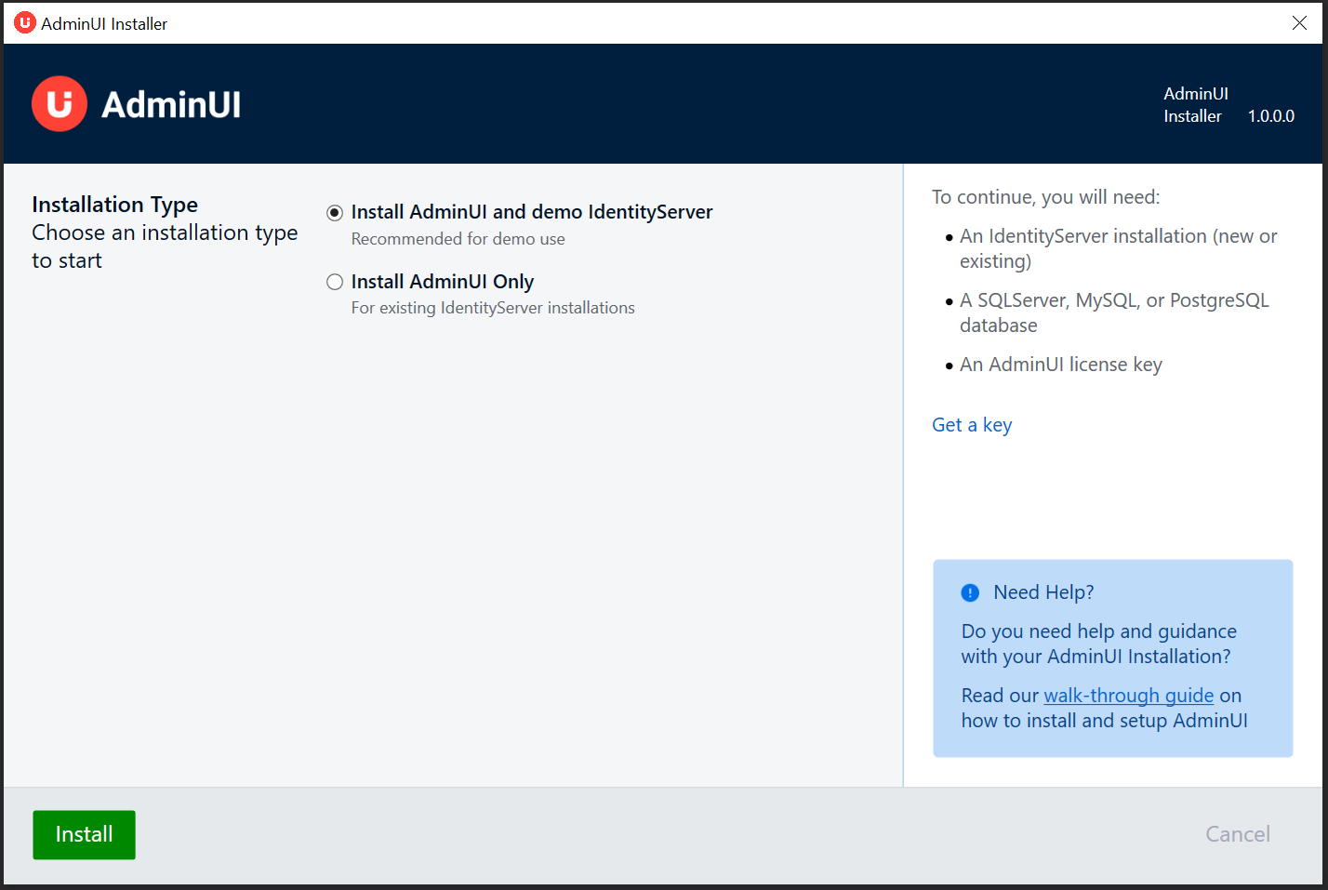Screen dimensions: 1328x890
Task: Open the Get a key link
Action: coord(972,425)
